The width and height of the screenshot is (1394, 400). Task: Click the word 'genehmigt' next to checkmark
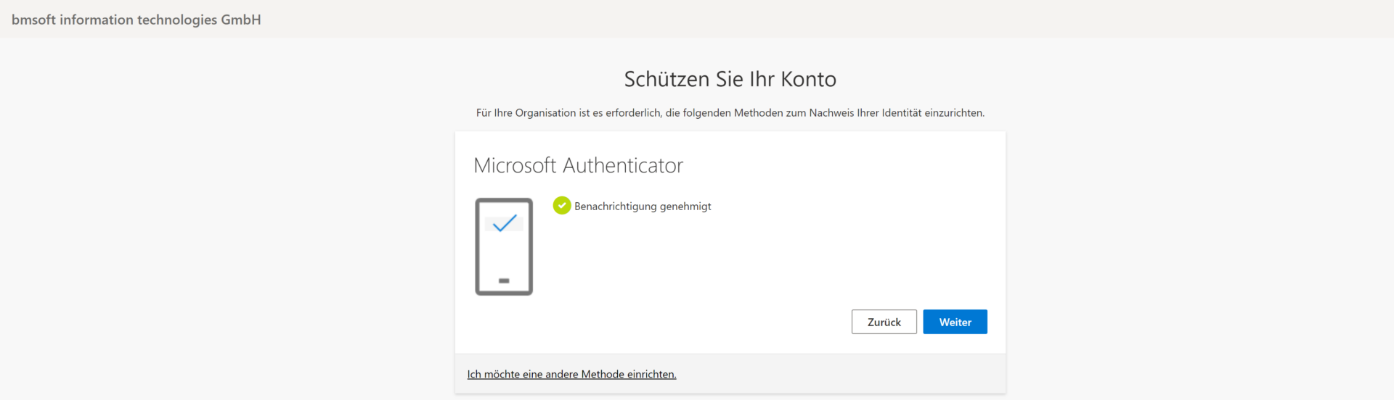pos(685,207)
